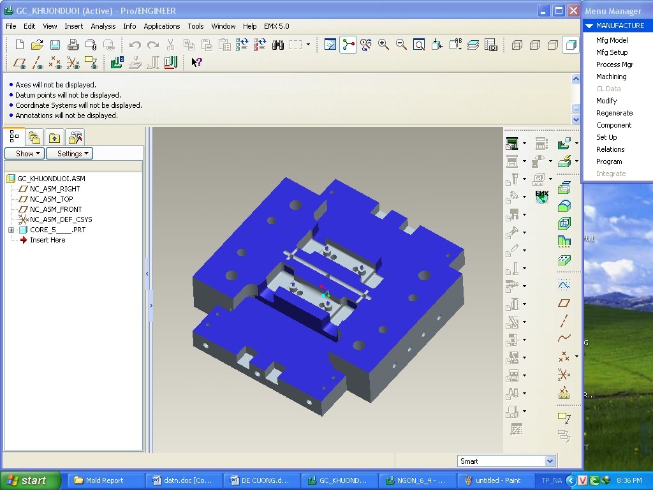This screenshot has height=490, width=653.
Task: Click the Save diskette icon
Action: click(x=55, y=45)
